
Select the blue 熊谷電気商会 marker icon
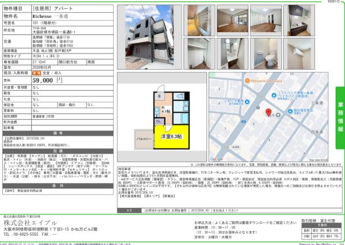tap(290, 111)
